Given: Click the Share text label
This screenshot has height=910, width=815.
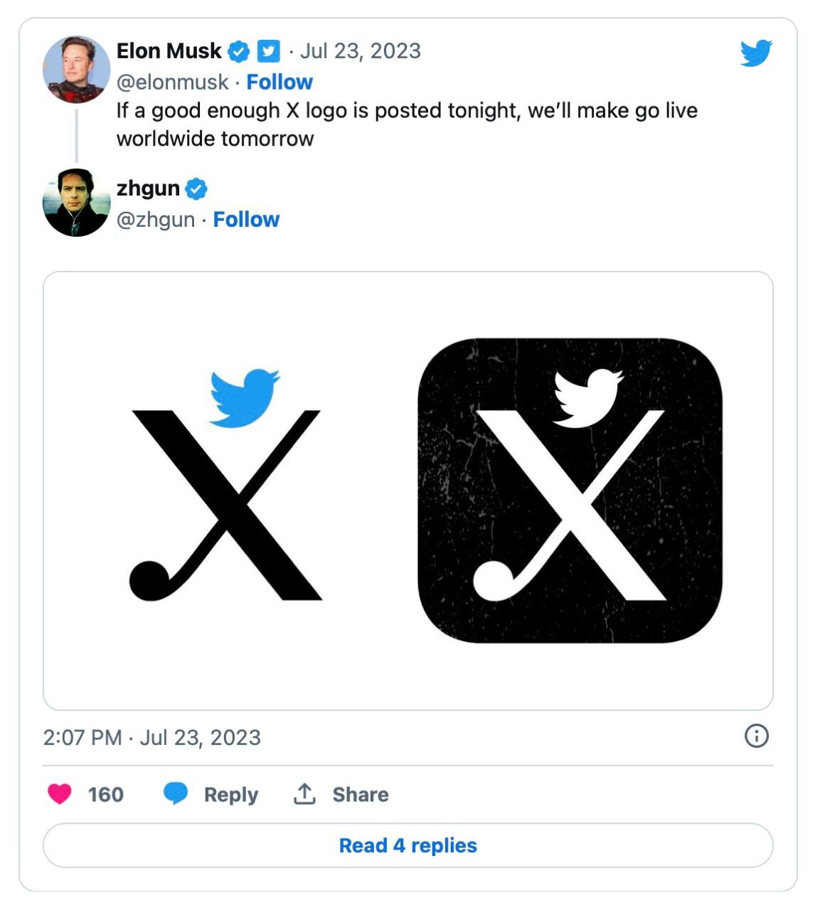Looking at the screenshot, I should pyautogui.click(x=360, y=794).
